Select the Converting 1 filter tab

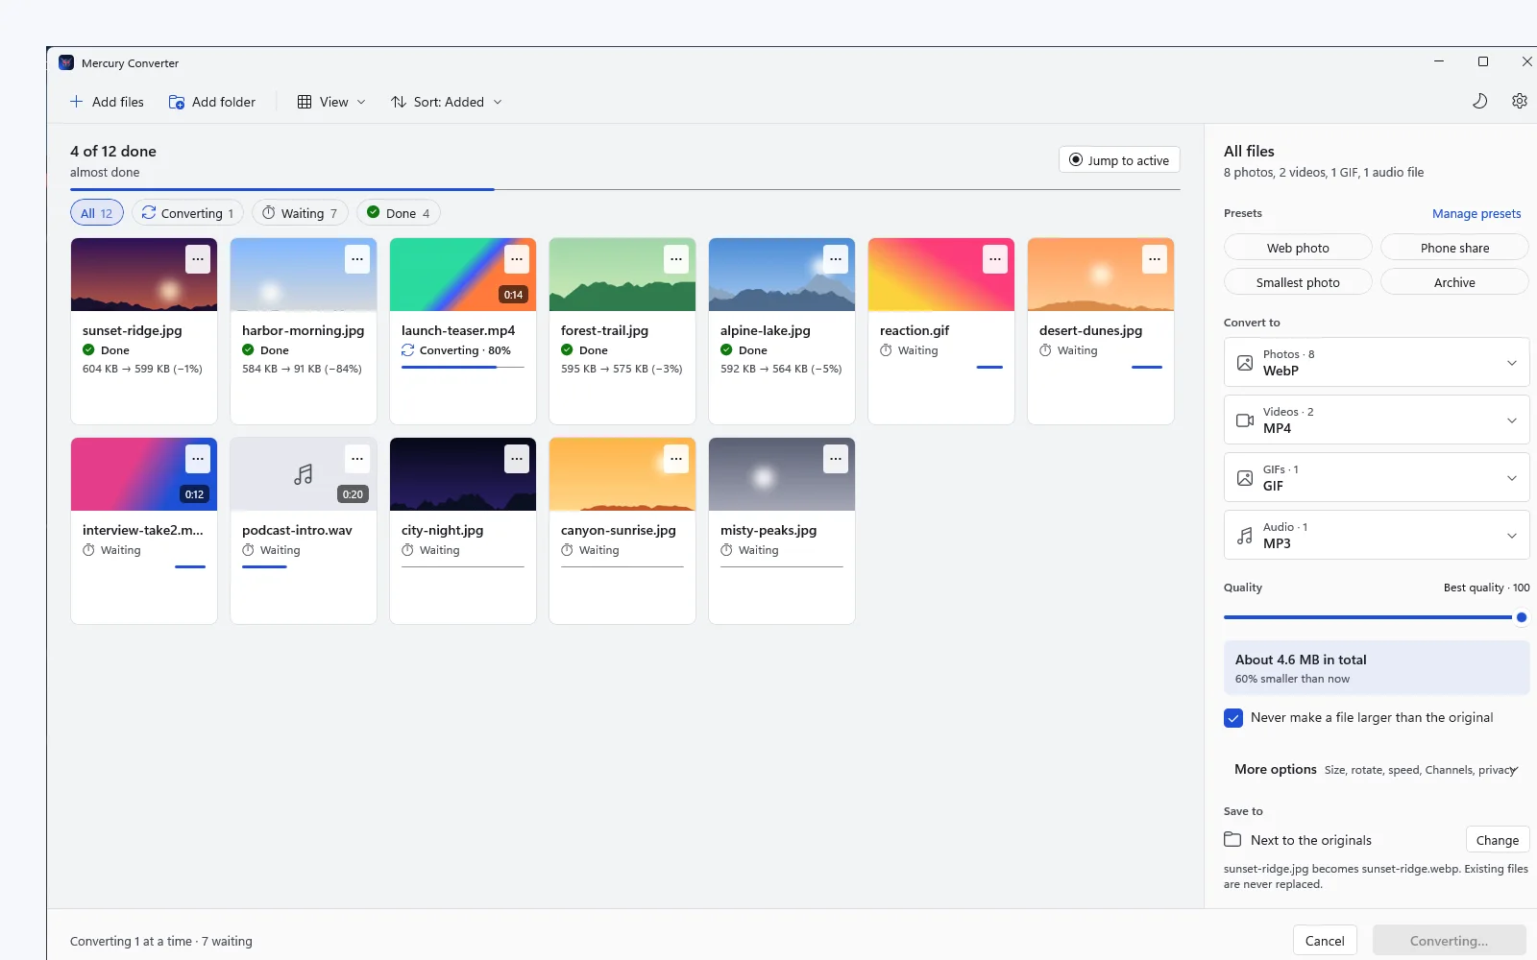tap(188, 213)
